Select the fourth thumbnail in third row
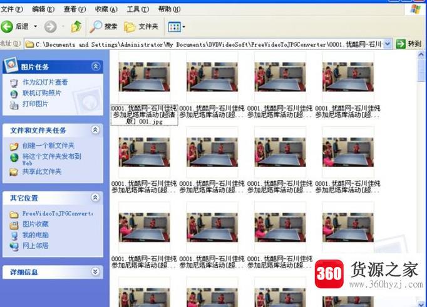 point(348,228)
